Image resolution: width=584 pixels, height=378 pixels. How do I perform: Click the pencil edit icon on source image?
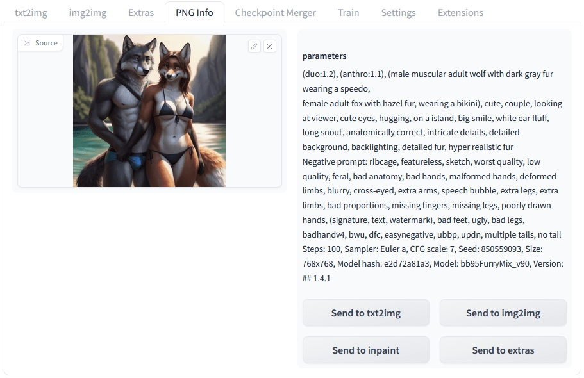[254, 46]
